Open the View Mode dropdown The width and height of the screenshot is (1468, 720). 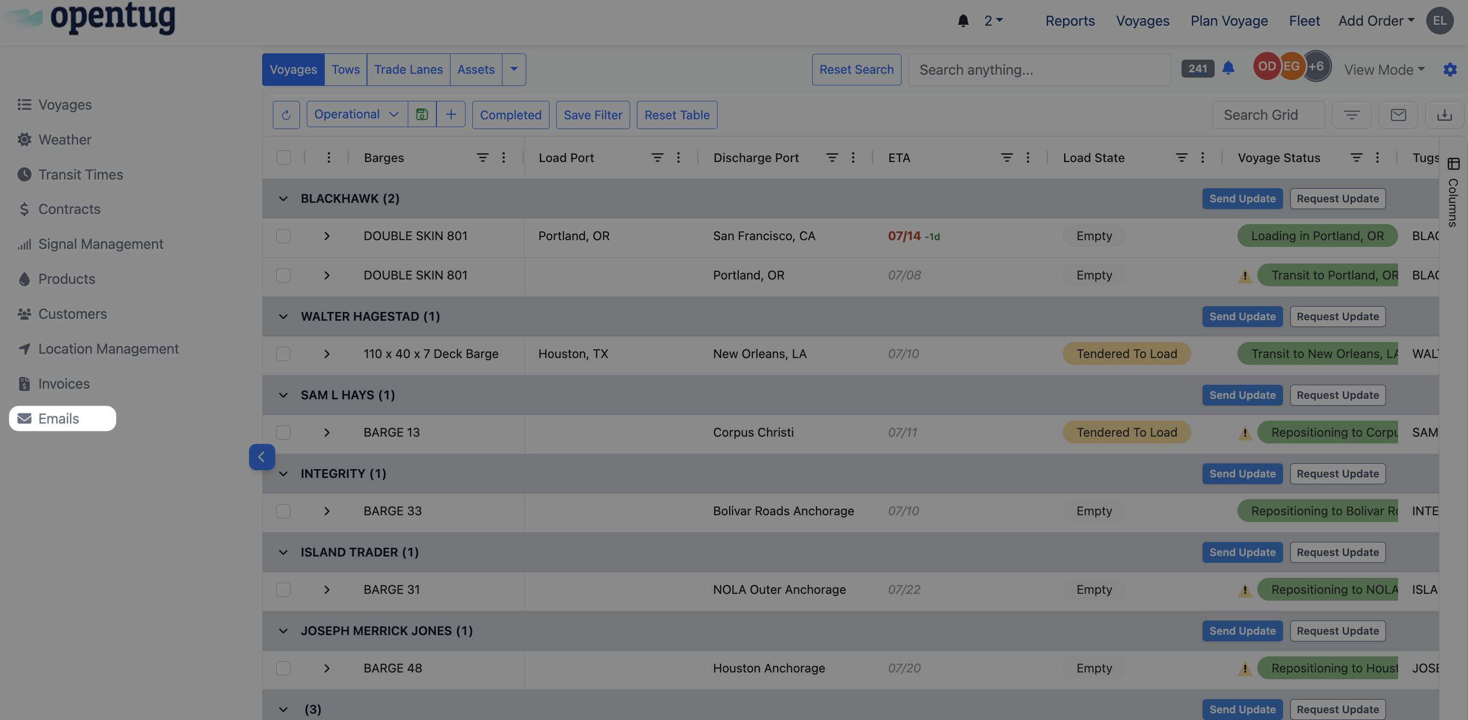point(1384,69)
